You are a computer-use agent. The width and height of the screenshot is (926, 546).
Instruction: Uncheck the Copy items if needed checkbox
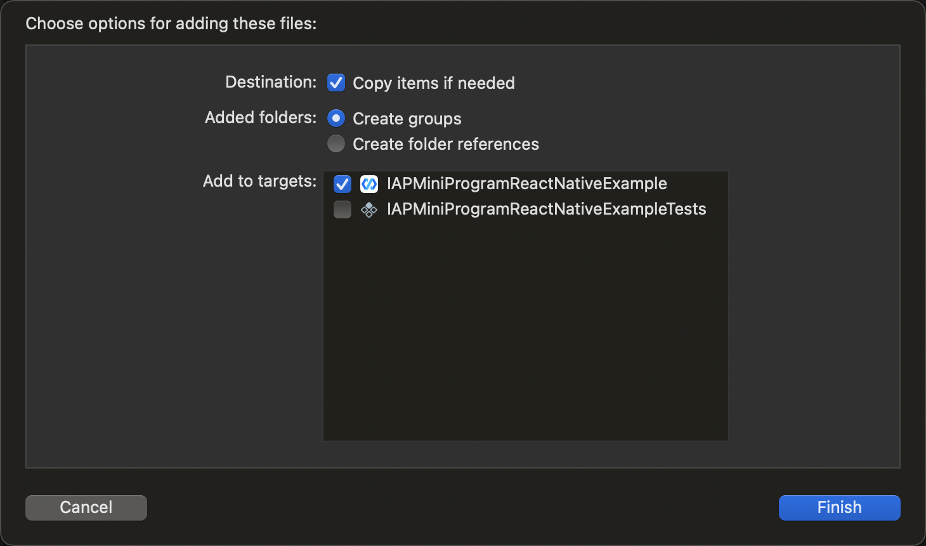click(336, 83)
